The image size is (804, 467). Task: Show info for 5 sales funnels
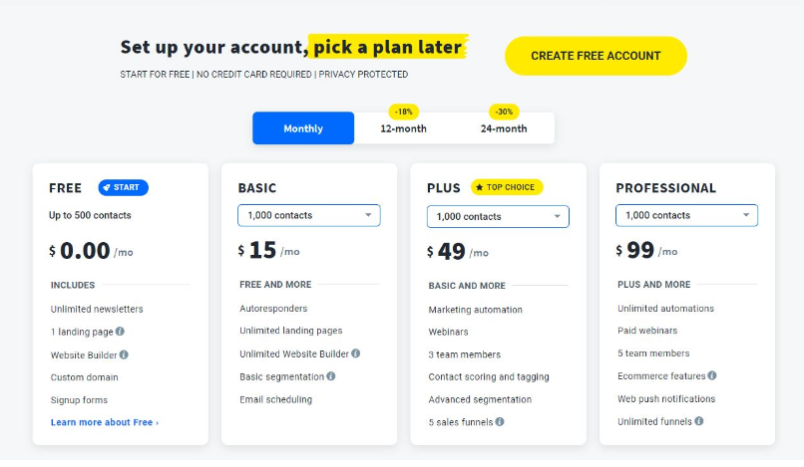click(x=500, y=421)
